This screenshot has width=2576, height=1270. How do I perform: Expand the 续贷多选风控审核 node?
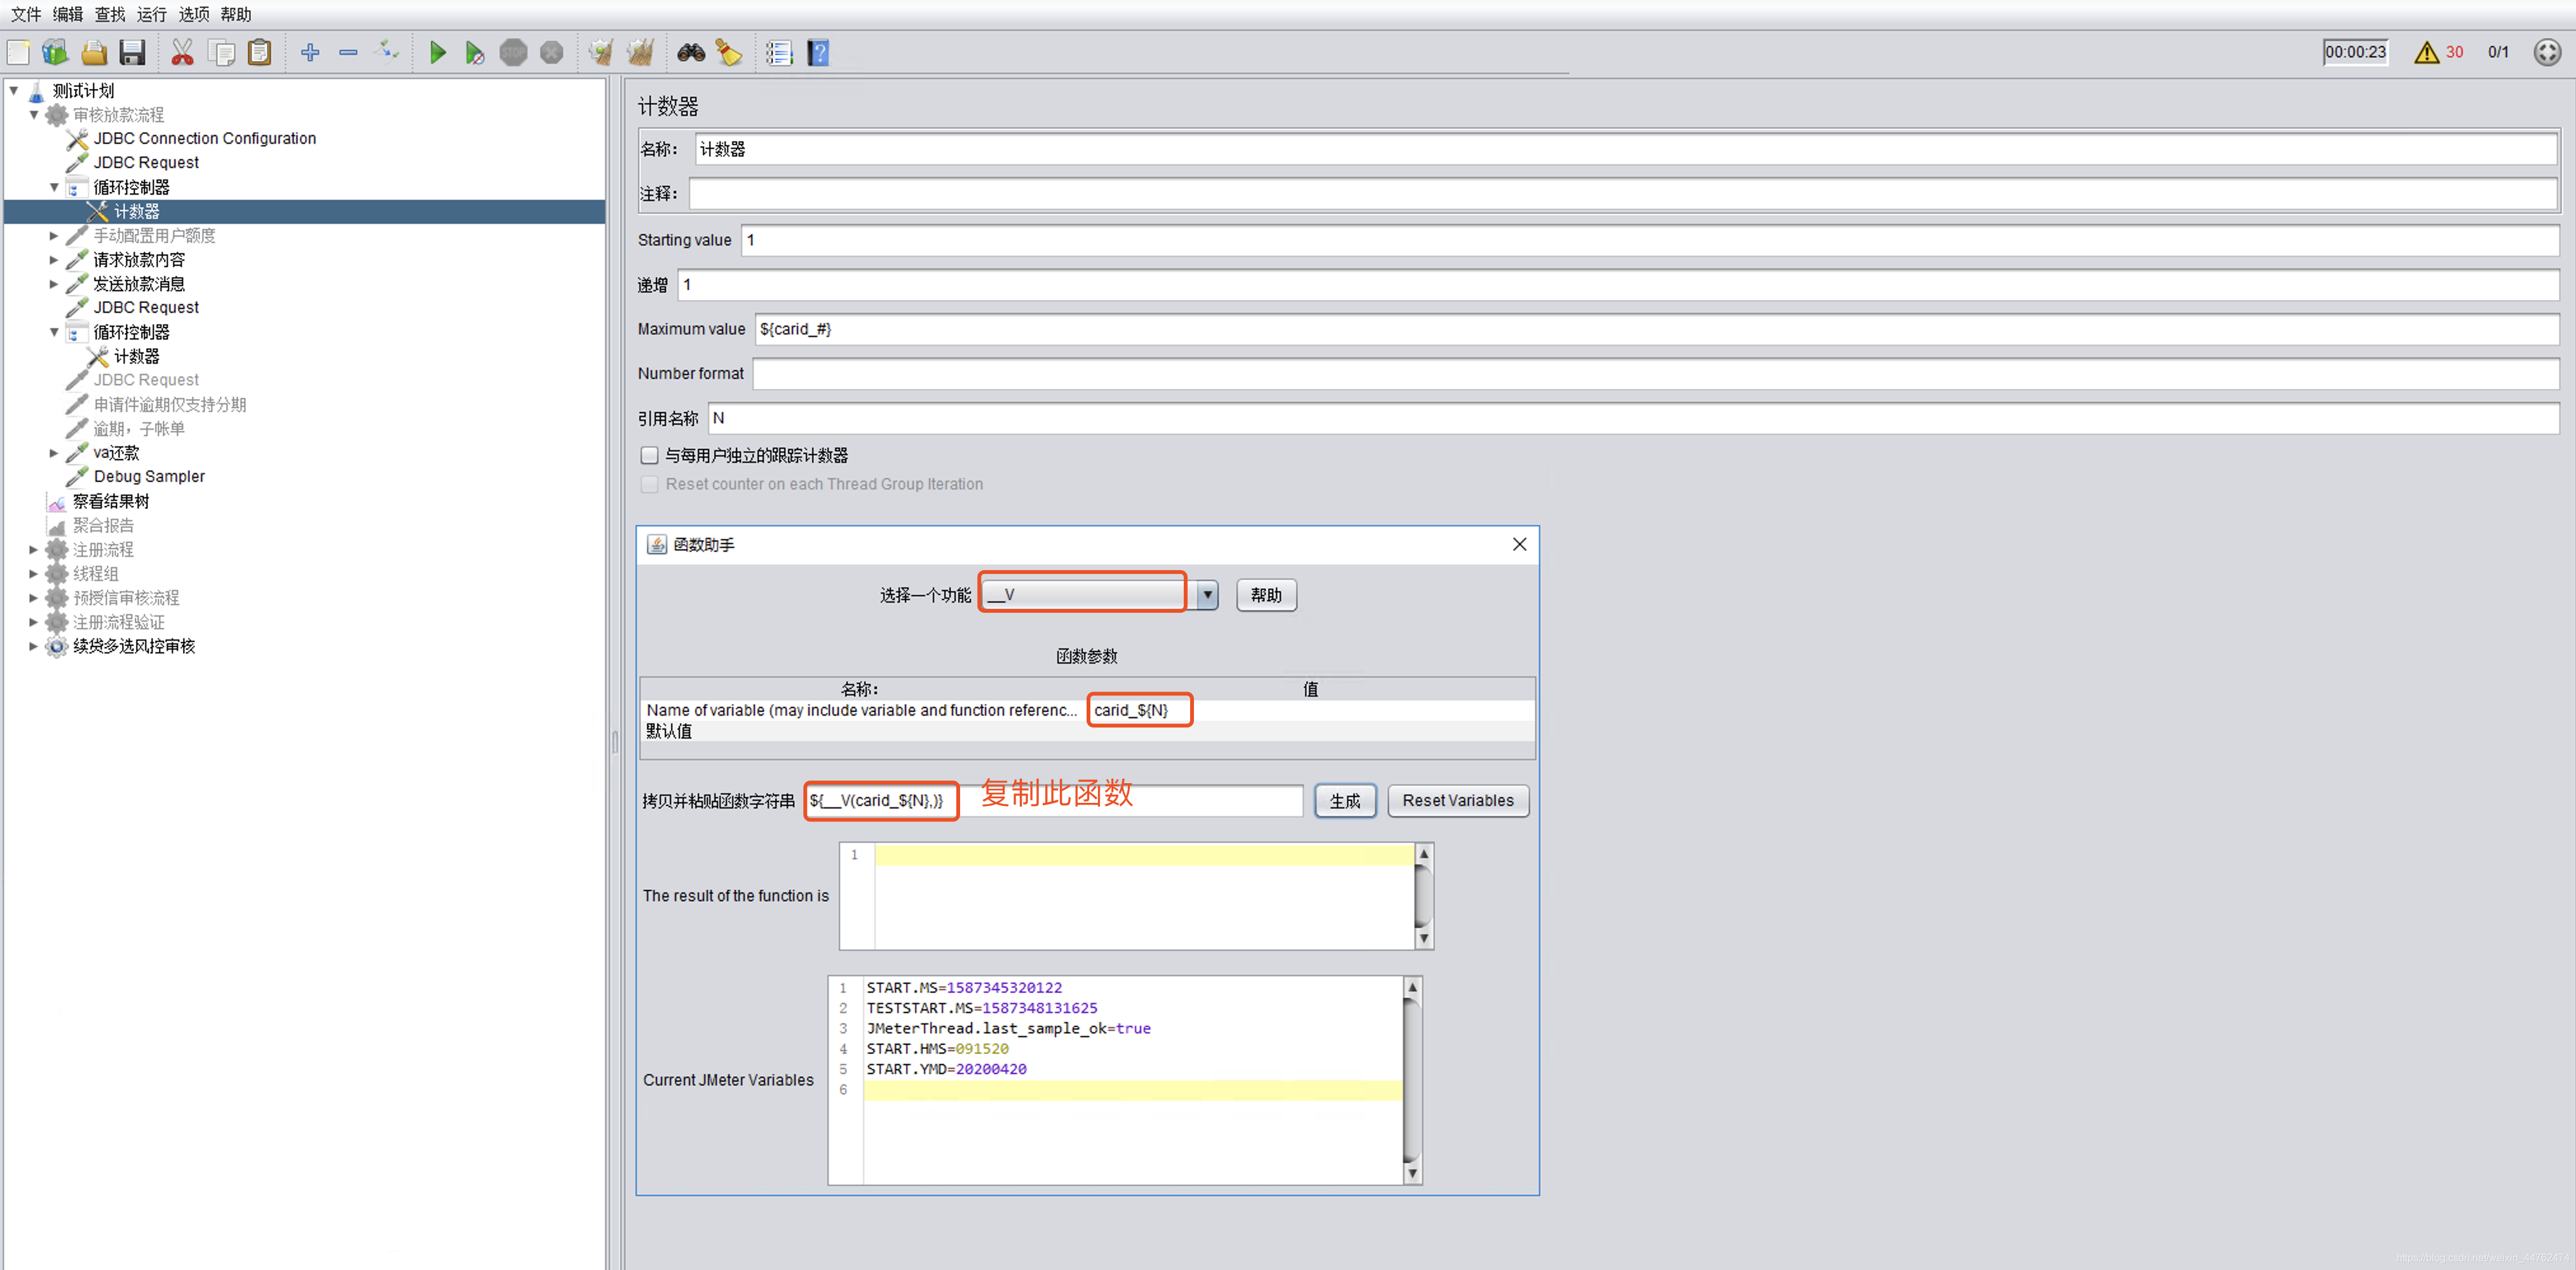[34, 646]
